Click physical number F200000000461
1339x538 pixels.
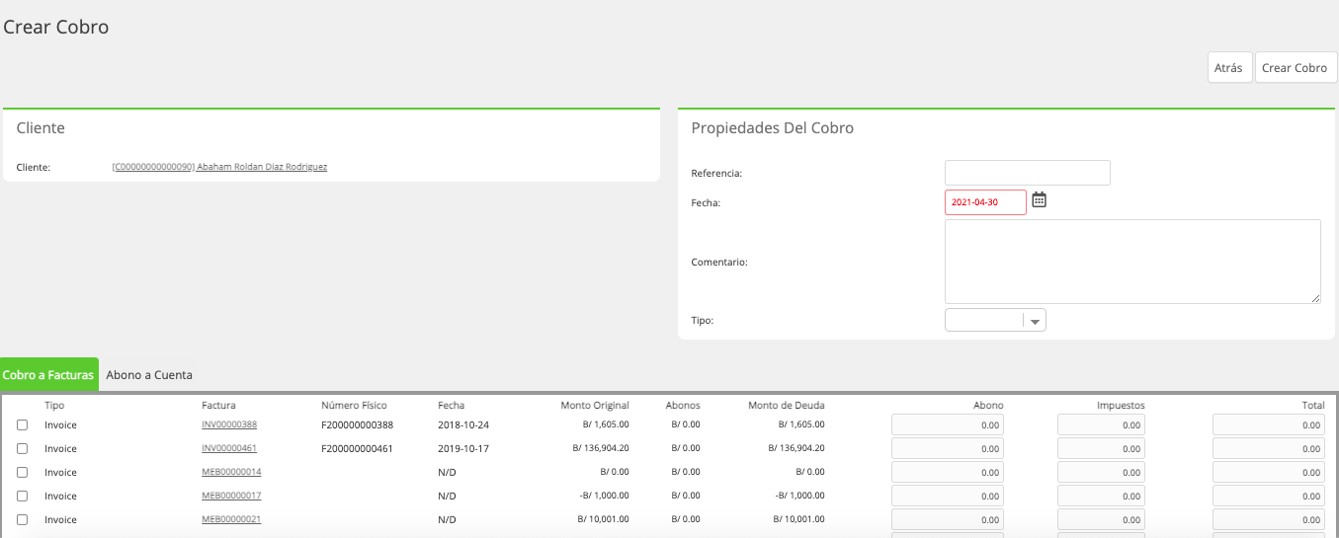[357, 448]
